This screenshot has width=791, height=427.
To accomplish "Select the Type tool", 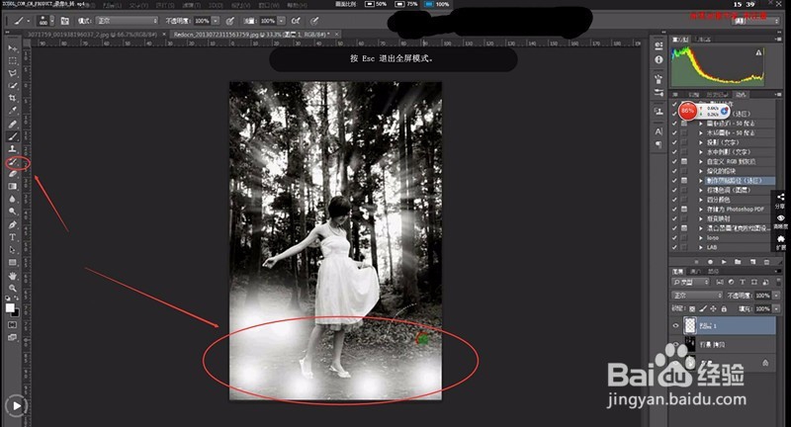I will [13, 237].
